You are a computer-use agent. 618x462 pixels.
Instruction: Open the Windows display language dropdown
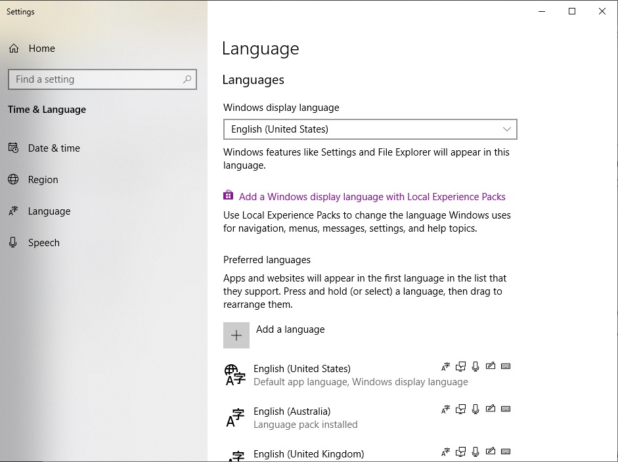point(370,129)
